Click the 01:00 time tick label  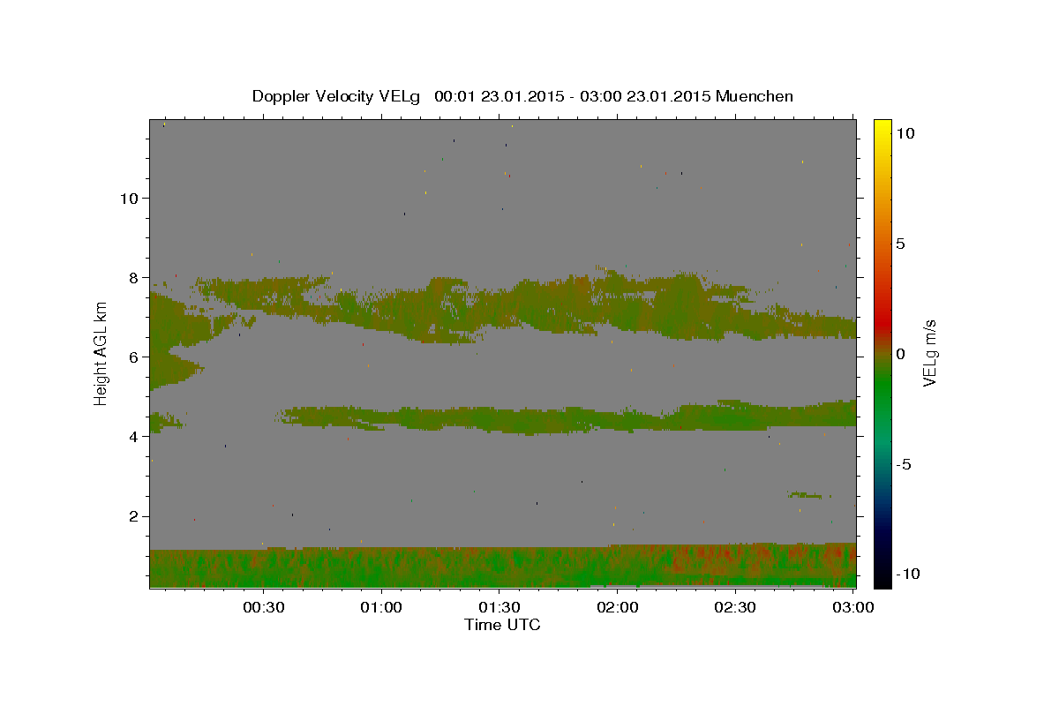381,608
